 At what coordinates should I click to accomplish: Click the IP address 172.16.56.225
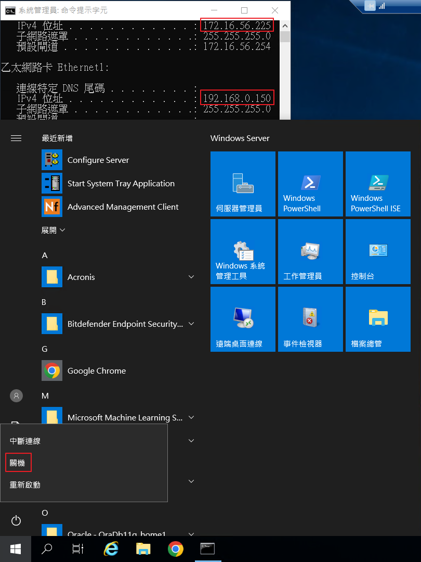[237, 25]
